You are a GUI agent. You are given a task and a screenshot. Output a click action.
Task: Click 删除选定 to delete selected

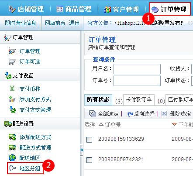pos(180,113)
